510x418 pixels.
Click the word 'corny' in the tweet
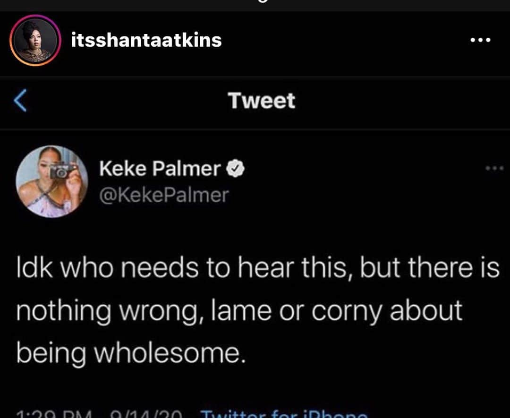point(347,312)
